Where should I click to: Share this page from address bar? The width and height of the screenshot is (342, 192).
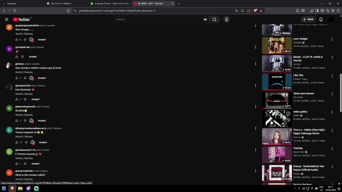coord(249,11)
